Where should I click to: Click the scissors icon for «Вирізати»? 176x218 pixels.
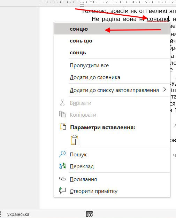(62, 103)
